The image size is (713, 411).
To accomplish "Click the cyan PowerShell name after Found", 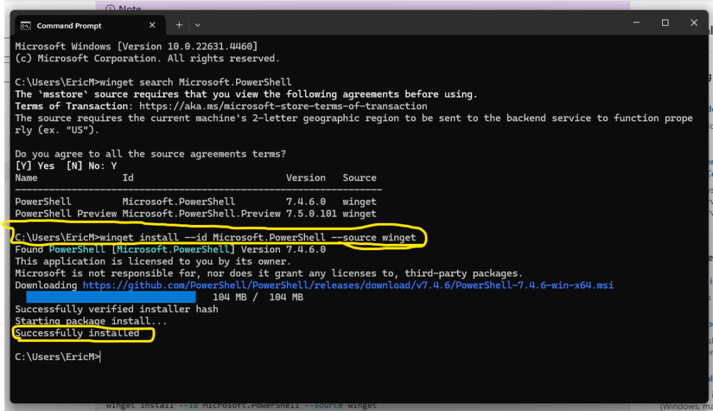I will click(x=77, y=249).
